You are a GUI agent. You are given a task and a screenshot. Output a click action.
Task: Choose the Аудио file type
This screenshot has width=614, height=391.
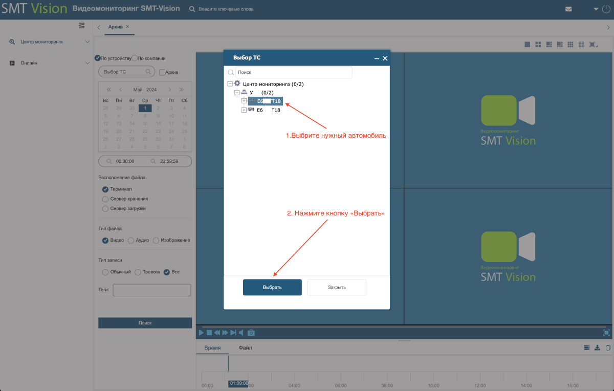click(x=131, y=241)
